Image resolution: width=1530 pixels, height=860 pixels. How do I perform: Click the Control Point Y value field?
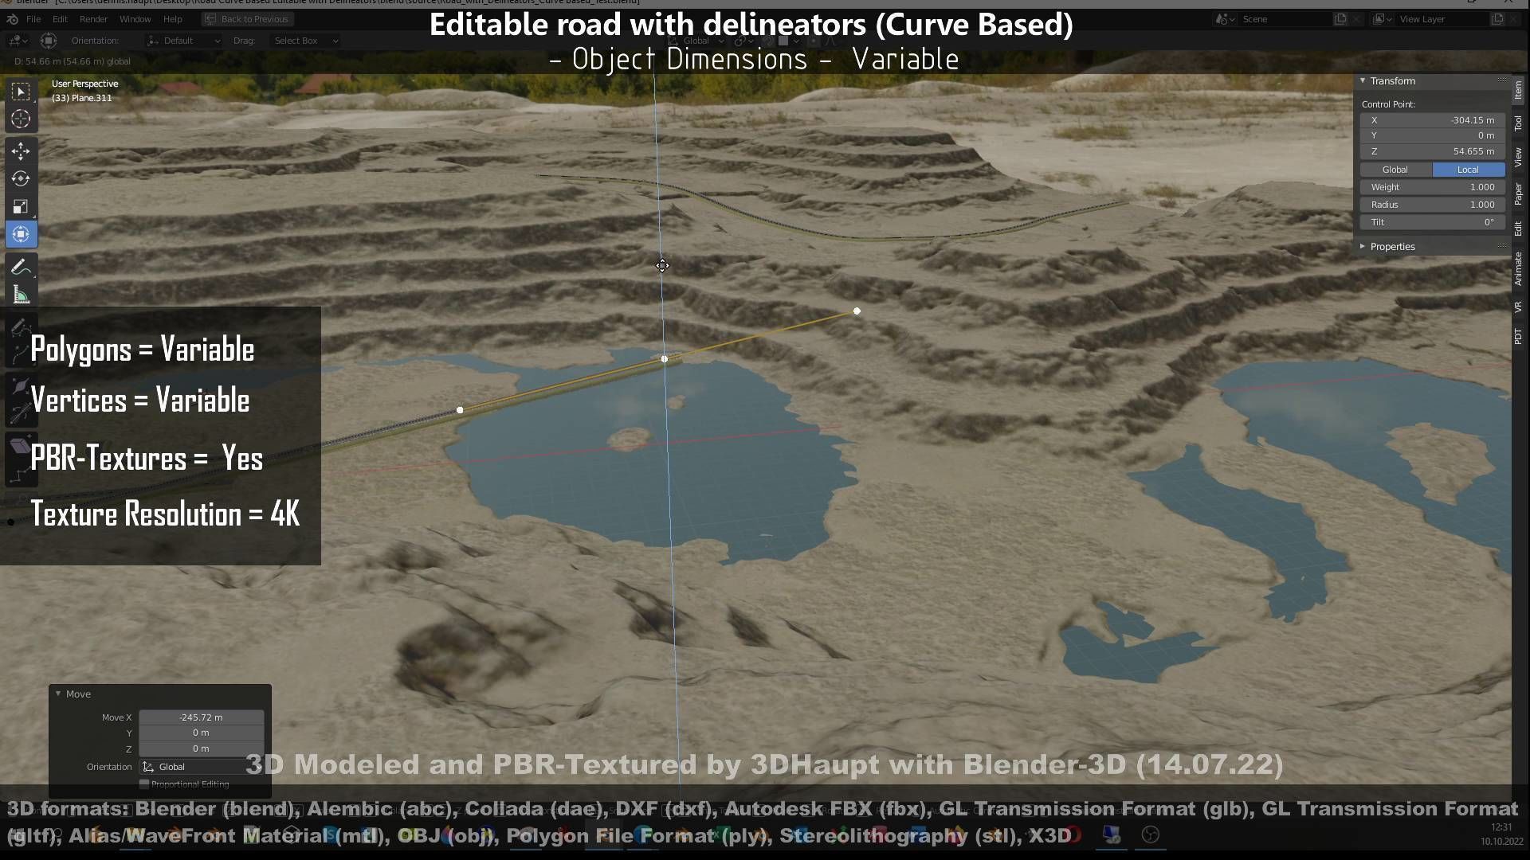[x=1432, y=135]
